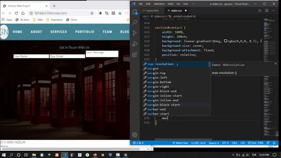Click the webpage horizontal scrollbar
This screenshot has height=158, width=281.
click(71, 149)
